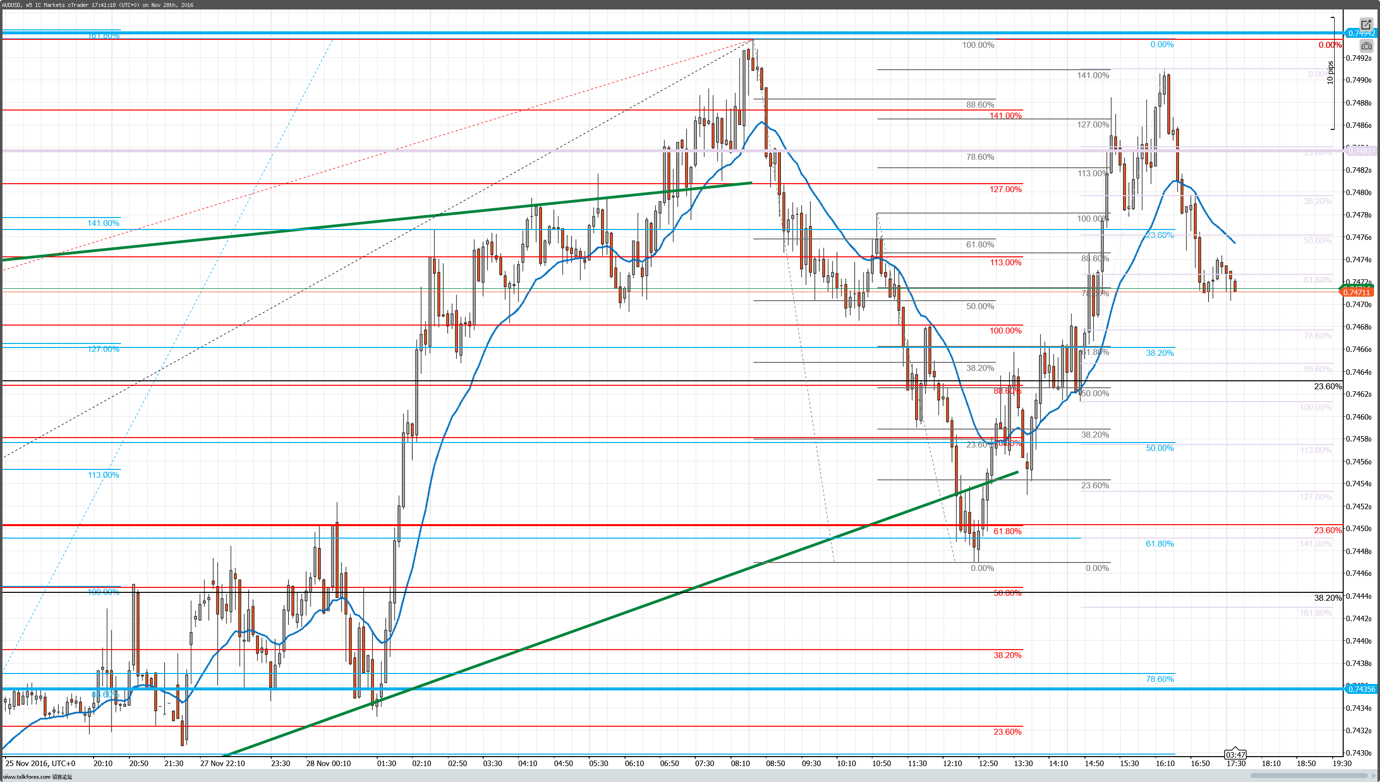Click the red 38.20% Fibonacci label

click(1007, 655)
